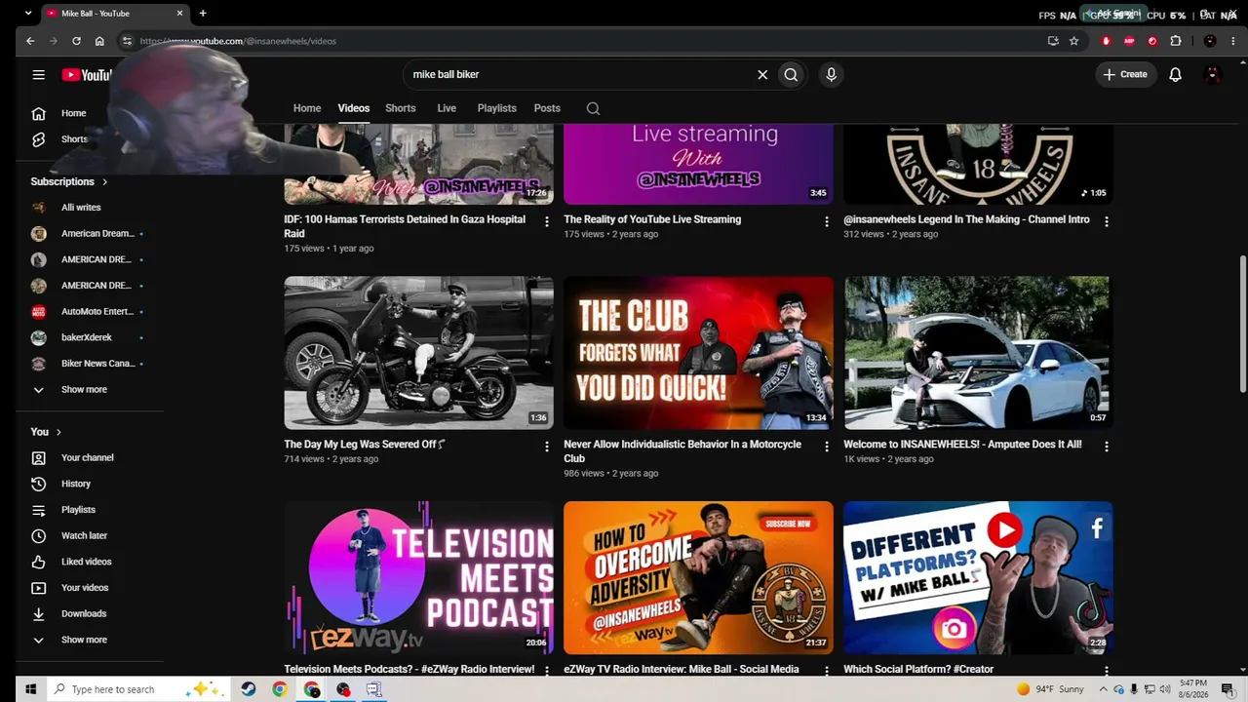Open the Windows notification center icon

coord(1228,689)
